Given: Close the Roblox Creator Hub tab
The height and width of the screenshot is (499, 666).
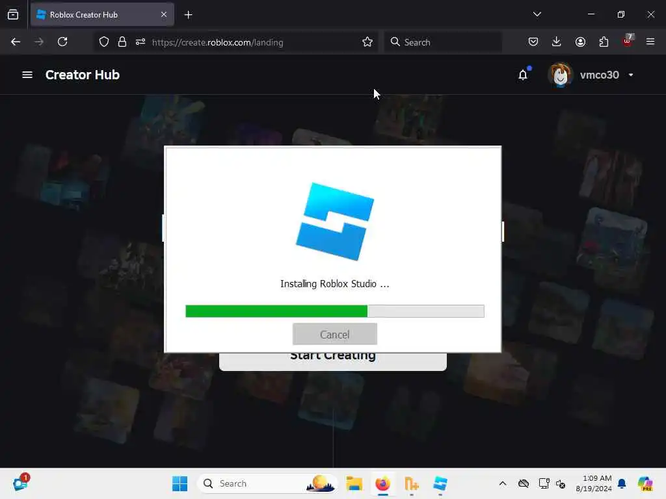Looking at the screenshot, I should pos(164,15).
